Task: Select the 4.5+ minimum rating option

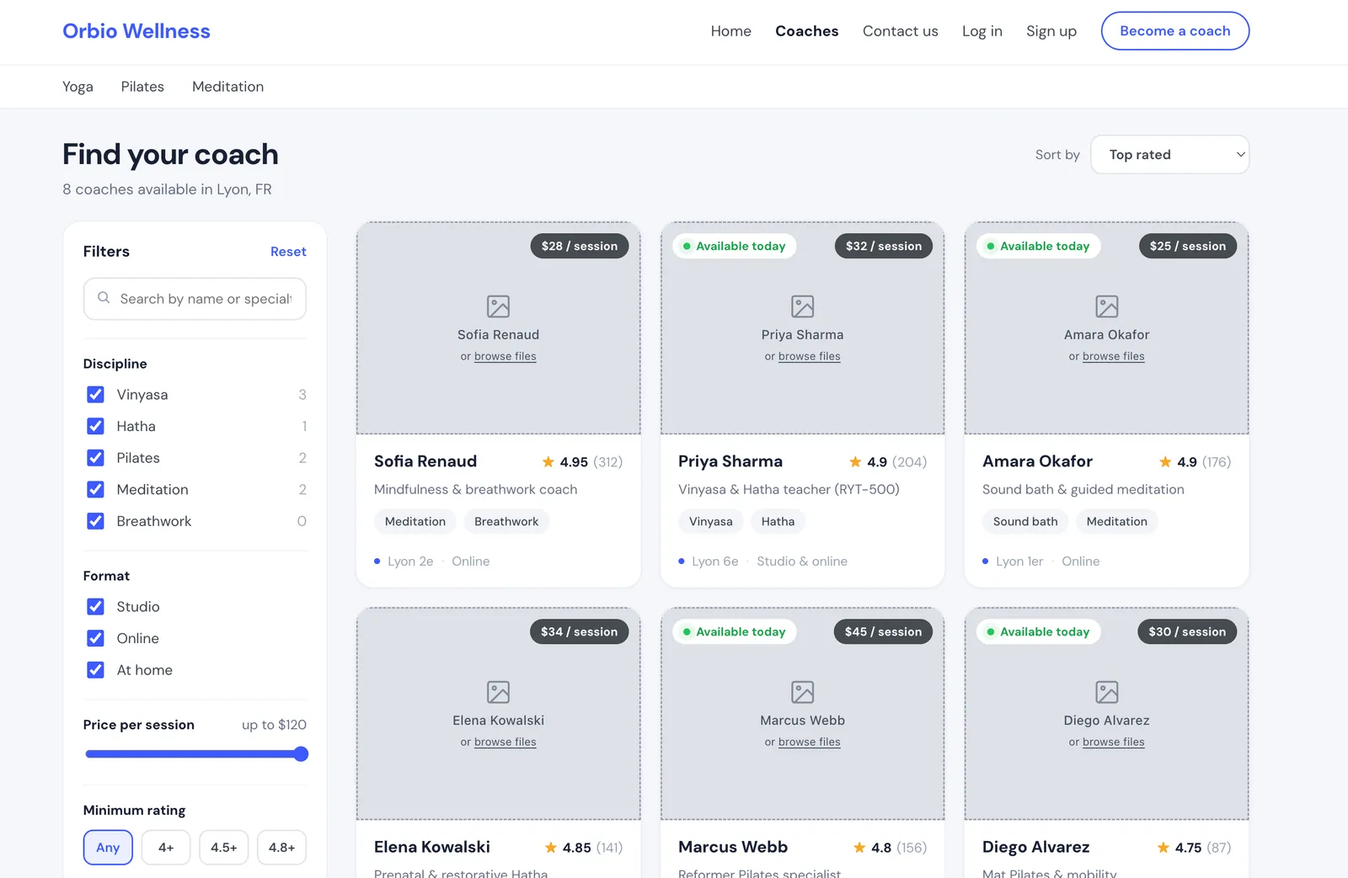Action: [224, 848]
